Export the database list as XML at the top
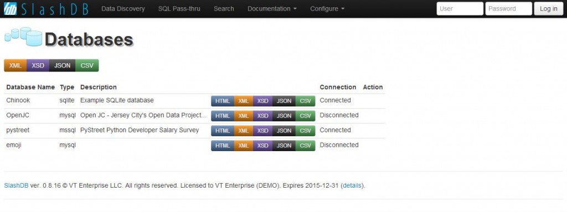 [x=15, y=65]
